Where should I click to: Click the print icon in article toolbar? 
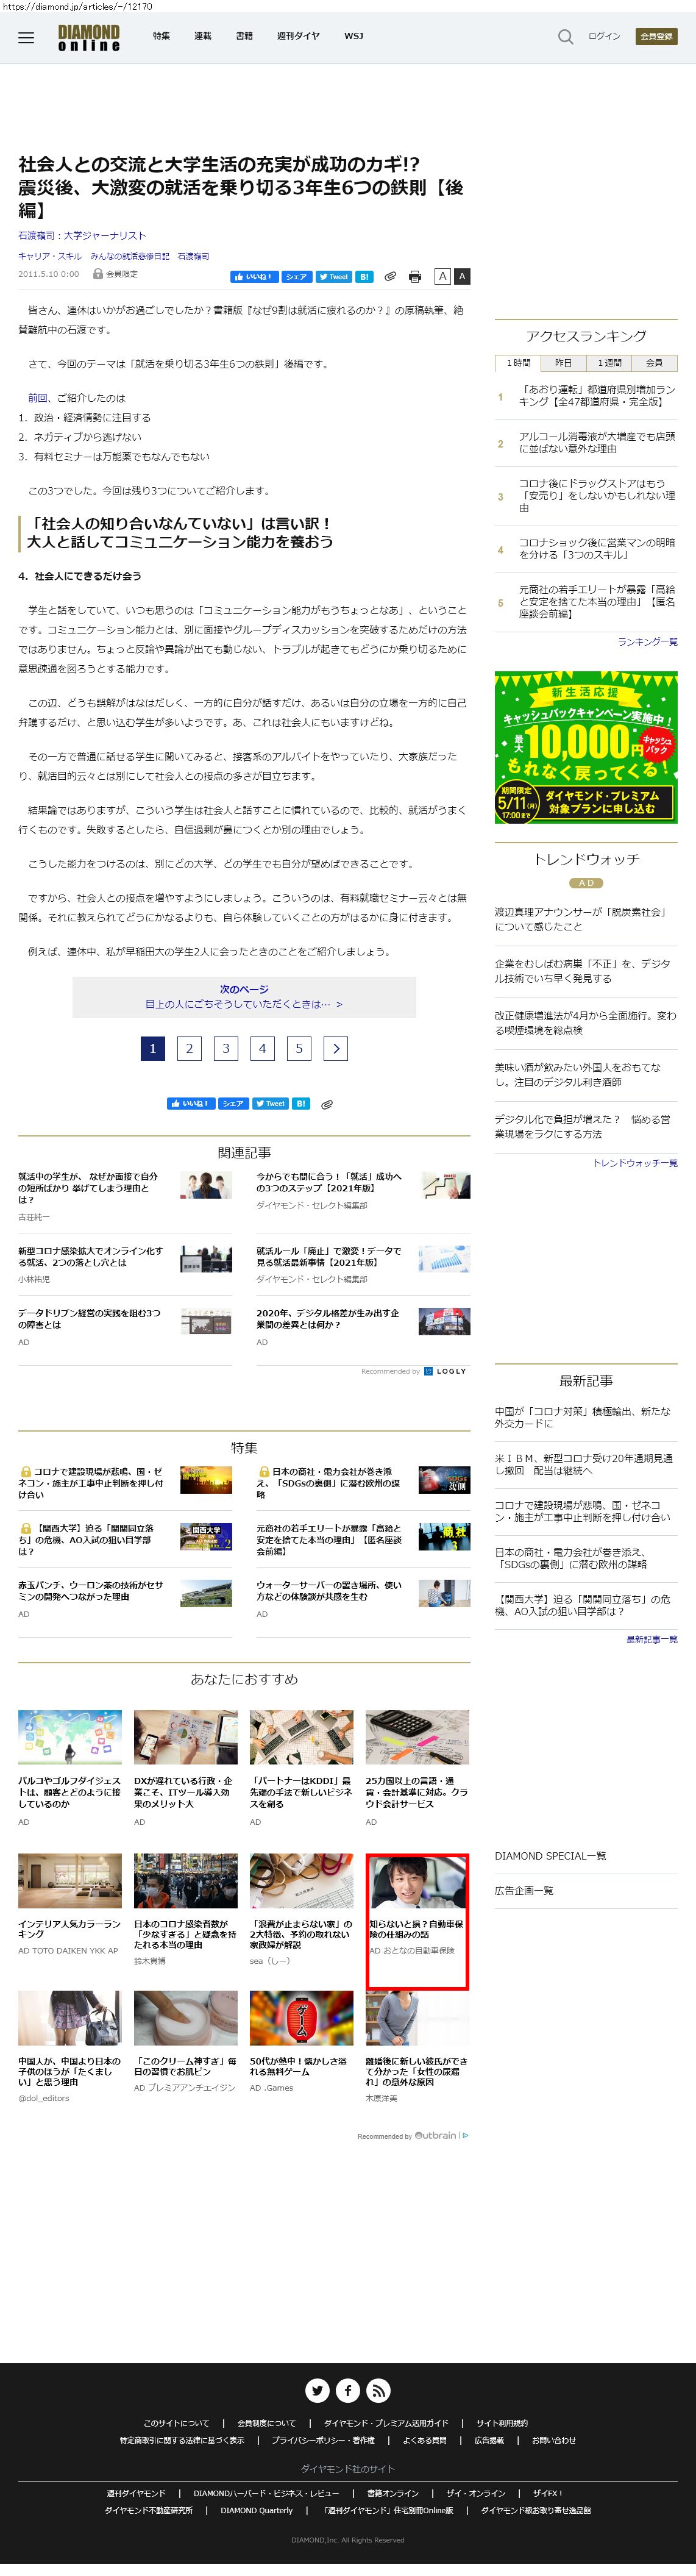pos(415,277)
